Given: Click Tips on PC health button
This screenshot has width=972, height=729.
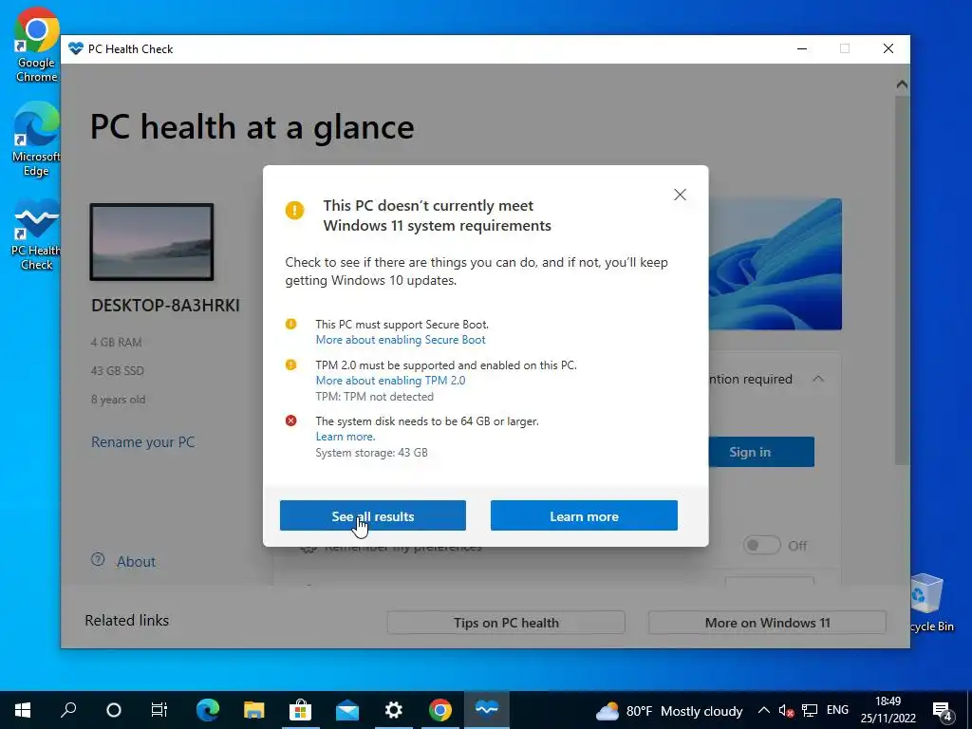Looking at the screenshot, I should [x=506, y=623].
